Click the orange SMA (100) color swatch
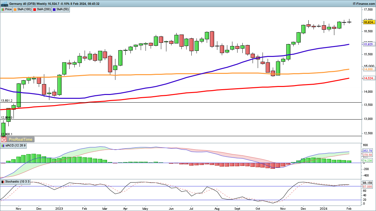This screenshot has width=376, height=211. tap(15, 9)
